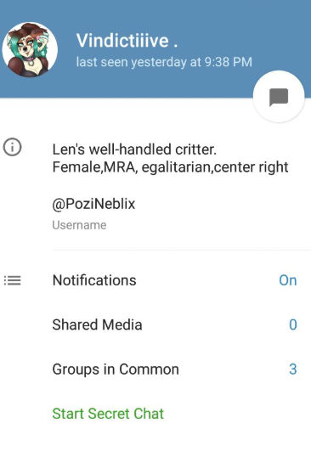The height and width of the screenshot is (468, 311).
Task: Select the bio line Len's well-handled critter
Action: [134, 149]
